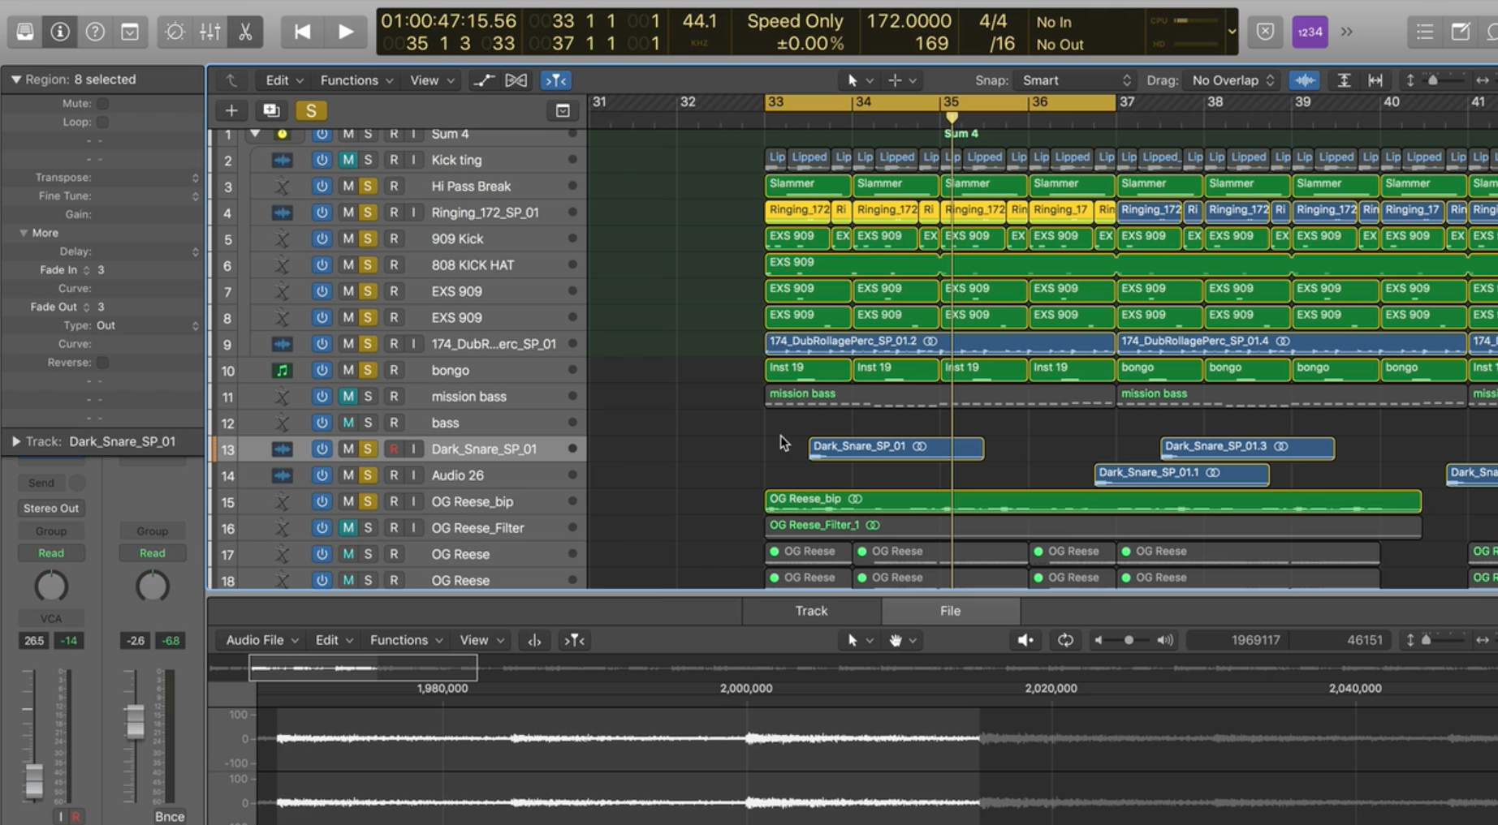Screen dimensions: 1498x825
Task: Click the purple 1234 count-in icon
Action: pyautogui.click(x=1310, y=32)
